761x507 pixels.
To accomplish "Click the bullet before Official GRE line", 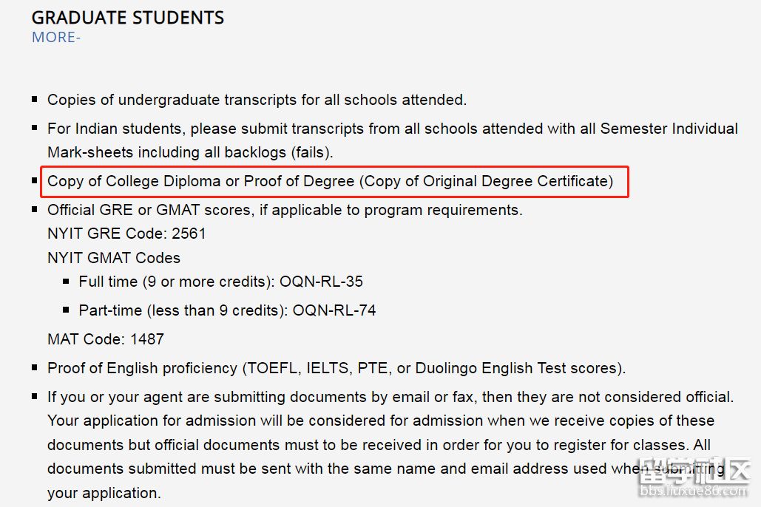I will point(35,209).
